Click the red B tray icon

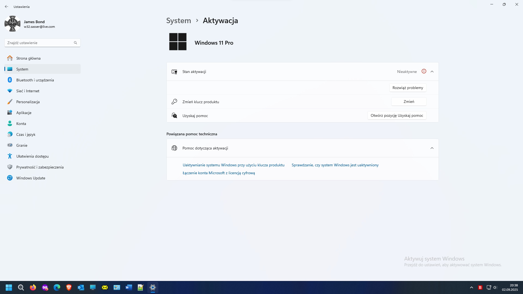[480, 287]
